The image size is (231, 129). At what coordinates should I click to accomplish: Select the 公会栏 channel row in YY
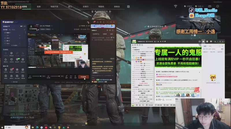pyautogui.click(x=143, y=81)
